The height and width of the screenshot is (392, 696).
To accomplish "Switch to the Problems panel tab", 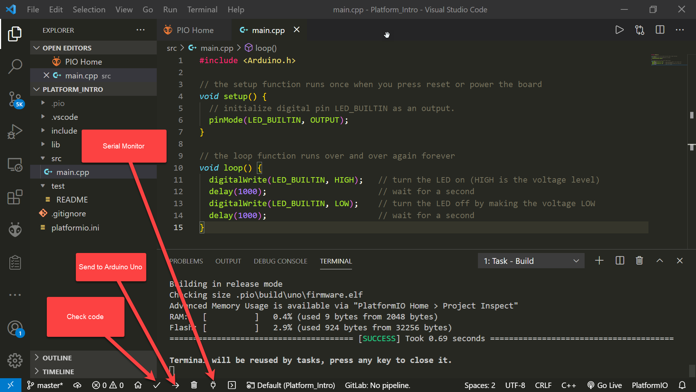I will tap(186, 261).
